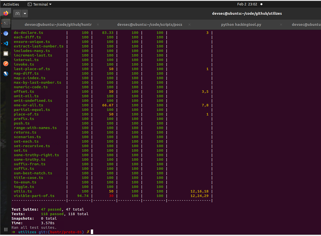
Task: Click the range-with-names.ts file name
Action: 35,128
